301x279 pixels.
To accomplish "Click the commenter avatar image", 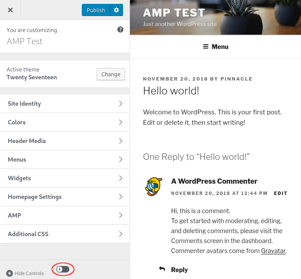I will [153, 186].
